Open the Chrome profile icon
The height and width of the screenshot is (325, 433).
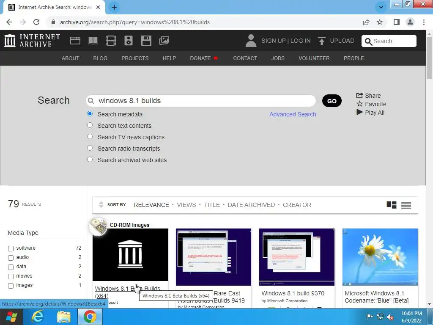pyautogui.click(x=410, y=22)
